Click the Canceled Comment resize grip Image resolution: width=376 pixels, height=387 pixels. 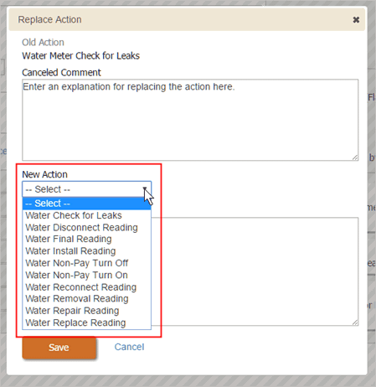point(355,157)
